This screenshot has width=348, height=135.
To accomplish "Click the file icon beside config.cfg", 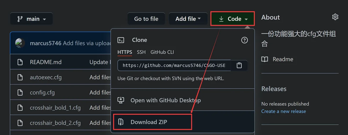I will pyautogui.click(x=20, y=93).
